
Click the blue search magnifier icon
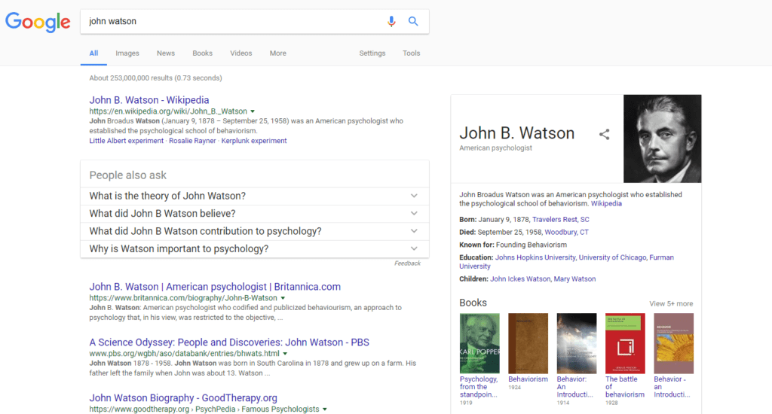[x=413, y=21]
